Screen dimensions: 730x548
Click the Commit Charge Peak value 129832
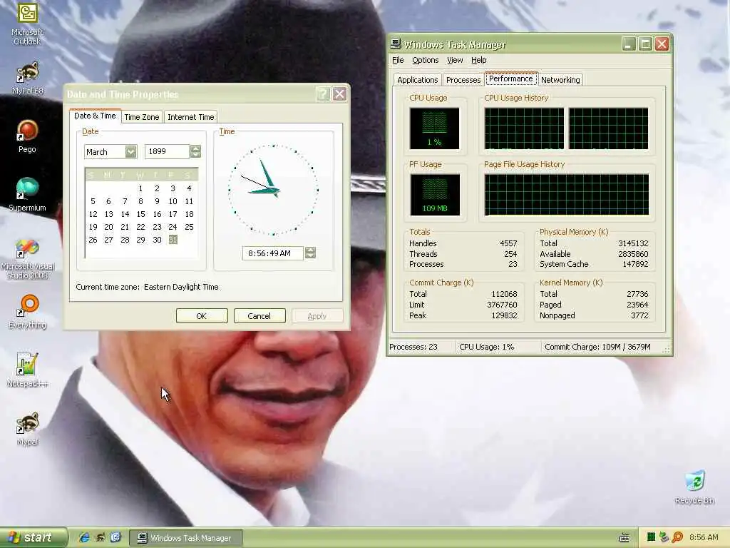point(504,315)
